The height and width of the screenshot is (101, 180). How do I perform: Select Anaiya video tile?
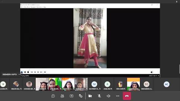[x=42, y=84]
